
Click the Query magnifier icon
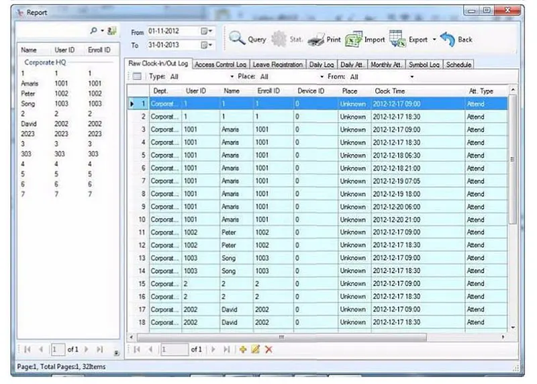(x=236, y=38)
